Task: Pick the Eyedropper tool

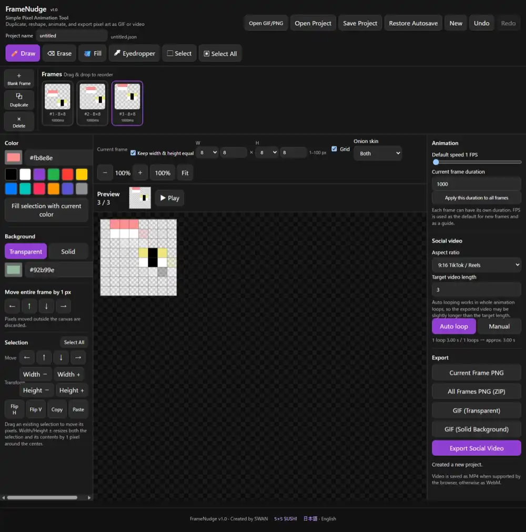Action: tap(134, 53)
